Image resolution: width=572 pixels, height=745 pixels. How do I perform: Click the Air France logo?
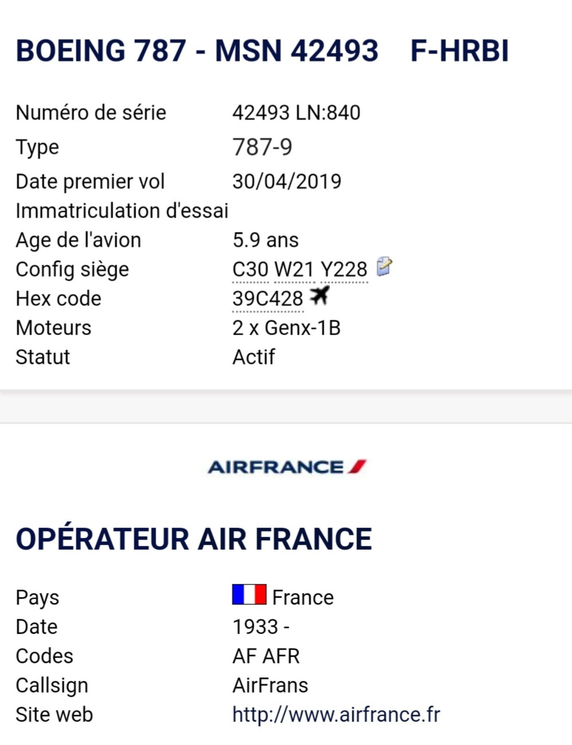287,467
